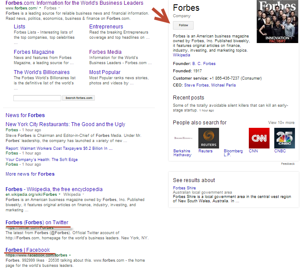Open the Forbes magazine cover image
Viewport: 301px width, 272px height.
(x=277, y=21)
